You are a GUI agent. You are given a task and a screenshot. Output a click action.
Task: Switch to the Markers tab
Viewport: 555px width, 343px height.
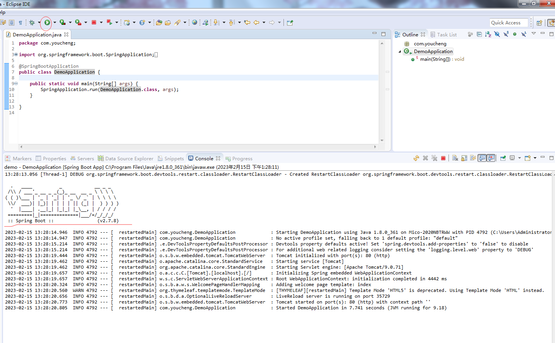click(x=19, y=158)
